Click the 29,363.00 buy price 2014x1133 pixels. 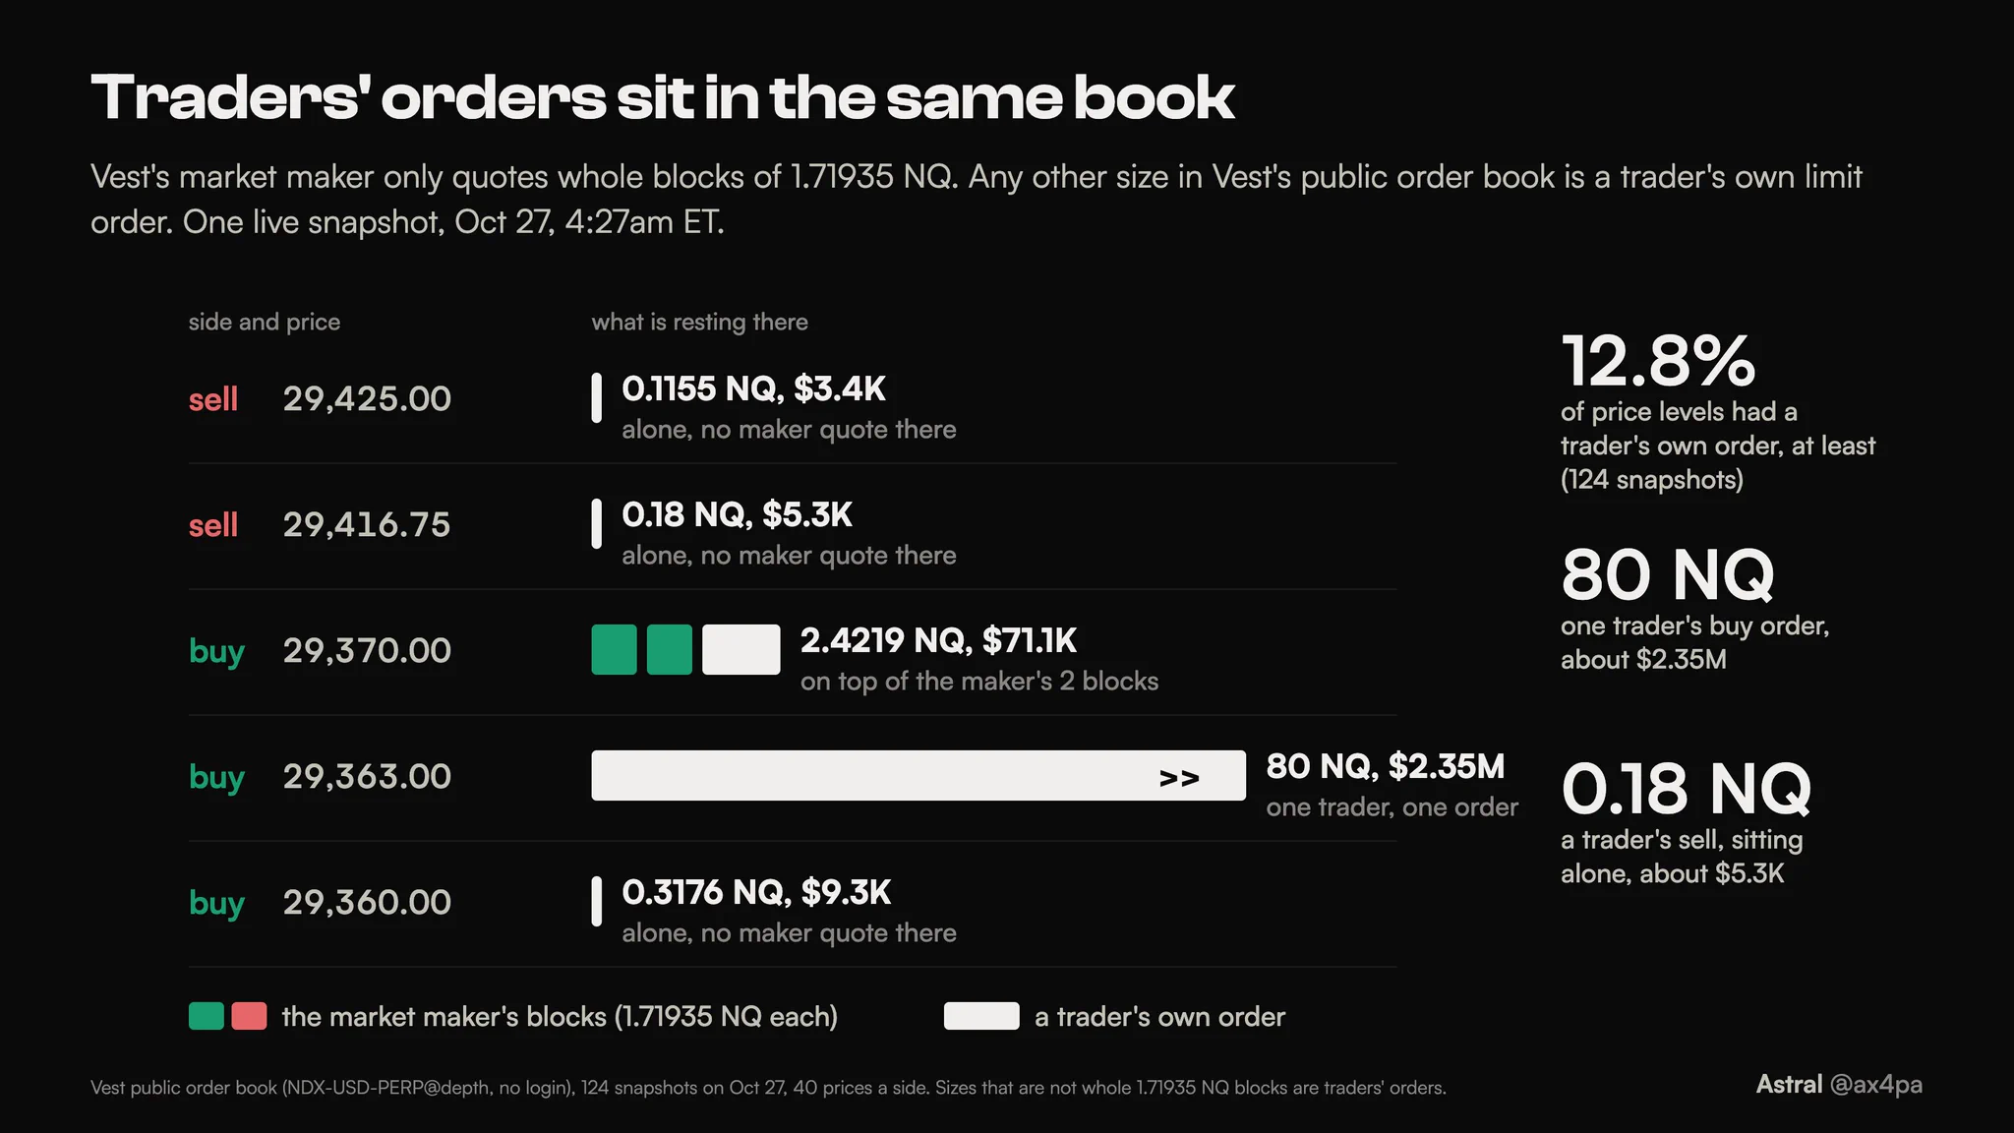(x=367, y=776)
